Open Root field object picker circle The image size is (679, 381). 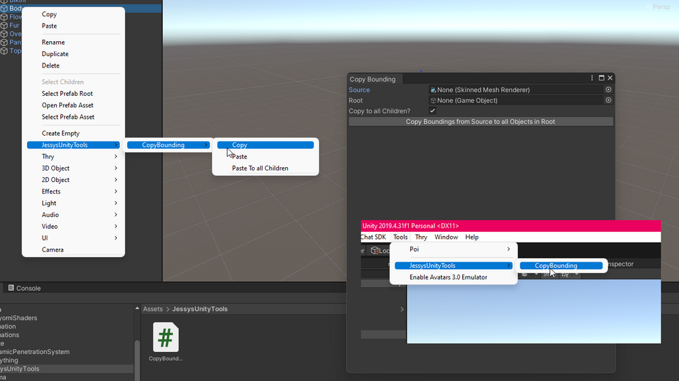(608, 100)
